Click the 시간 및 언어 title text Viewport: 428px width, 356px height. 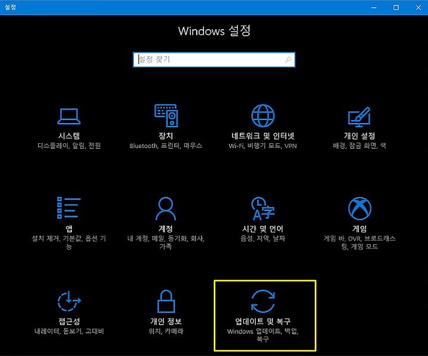(263, 228)
